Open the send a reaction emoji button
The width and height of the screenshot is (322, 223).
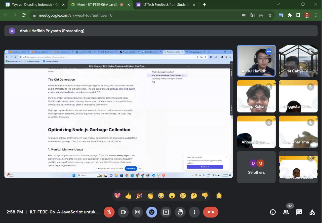(152, 212)
